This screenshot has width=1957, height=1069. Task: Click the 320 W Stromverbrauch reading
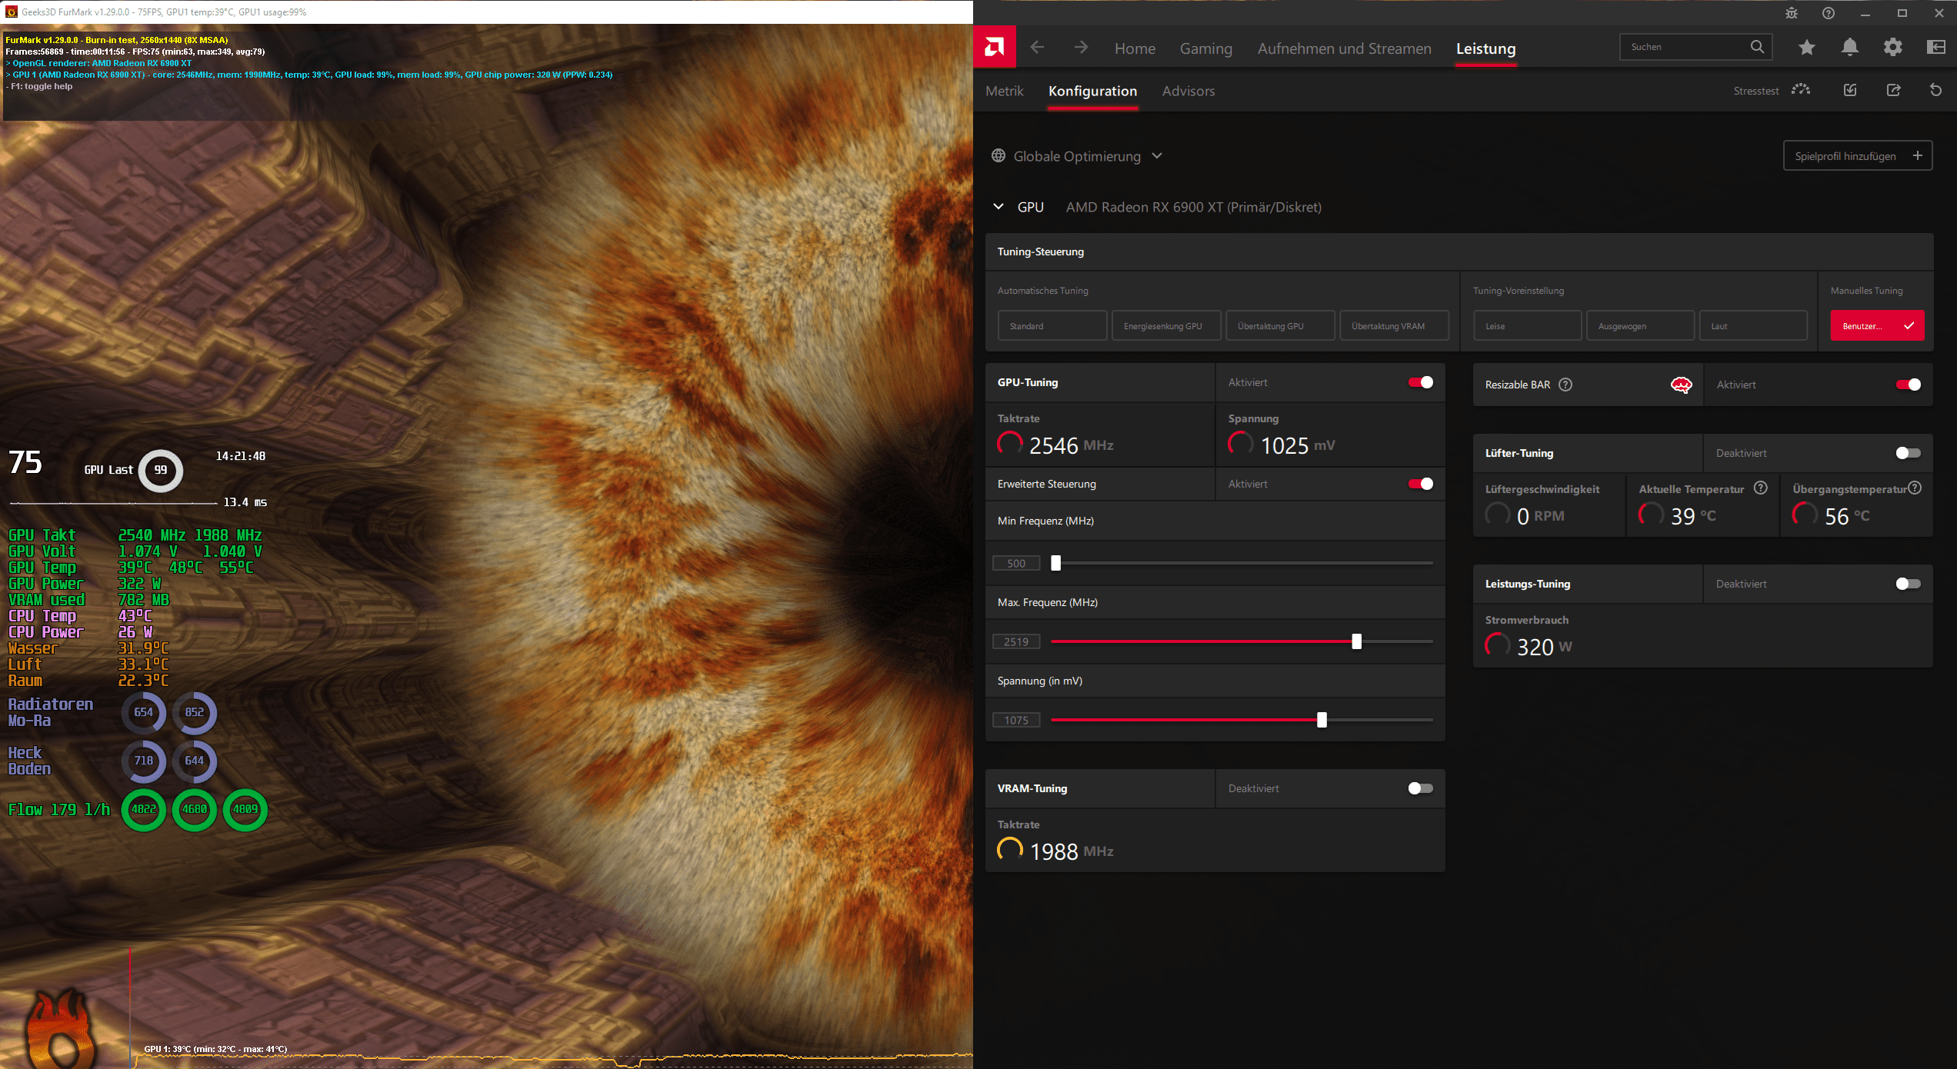1545,647
